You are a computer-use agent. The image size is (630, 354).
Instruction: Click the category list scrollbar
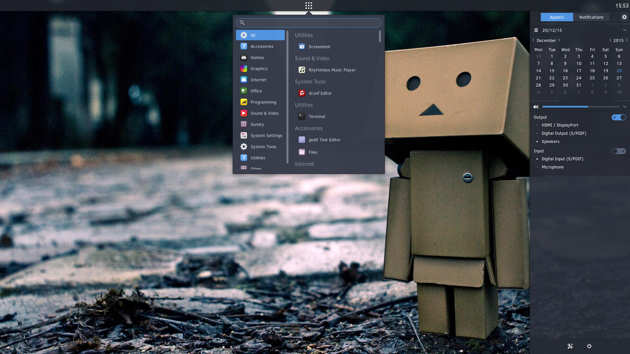pos(287,97)
